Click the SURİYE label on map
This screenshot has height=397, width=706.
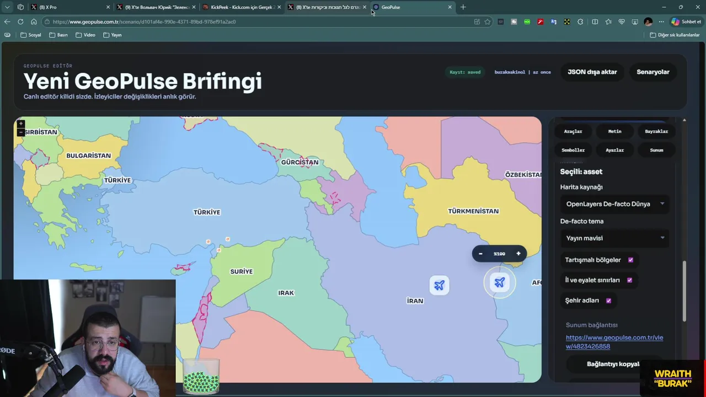(x=242, y=271)
